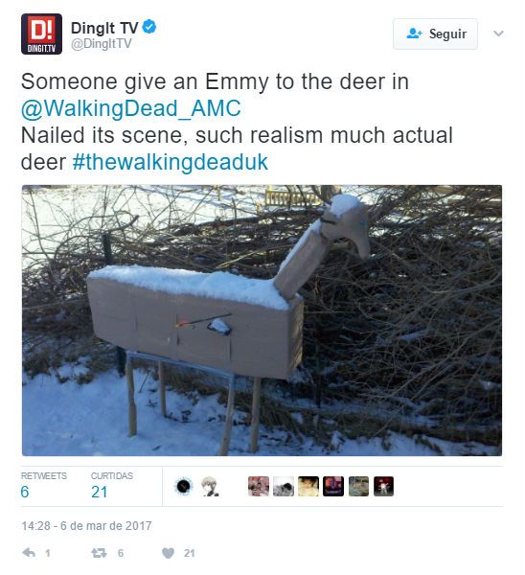Open the anime-character liker avatar

[210, 486]
